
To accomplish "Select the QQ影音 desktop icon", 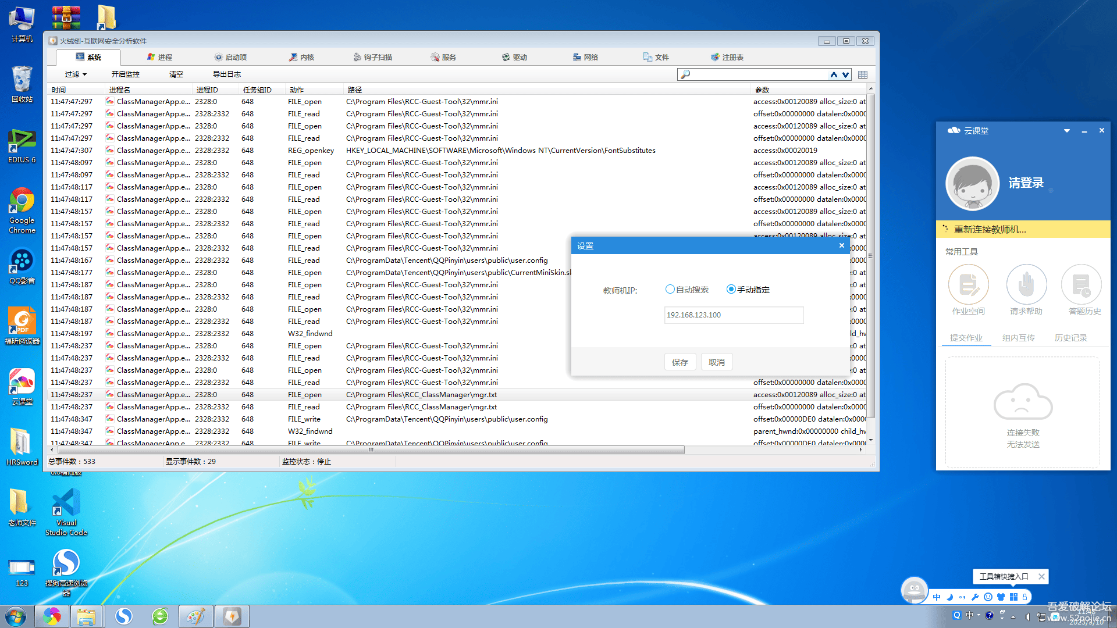I will (x=22, y=266).
